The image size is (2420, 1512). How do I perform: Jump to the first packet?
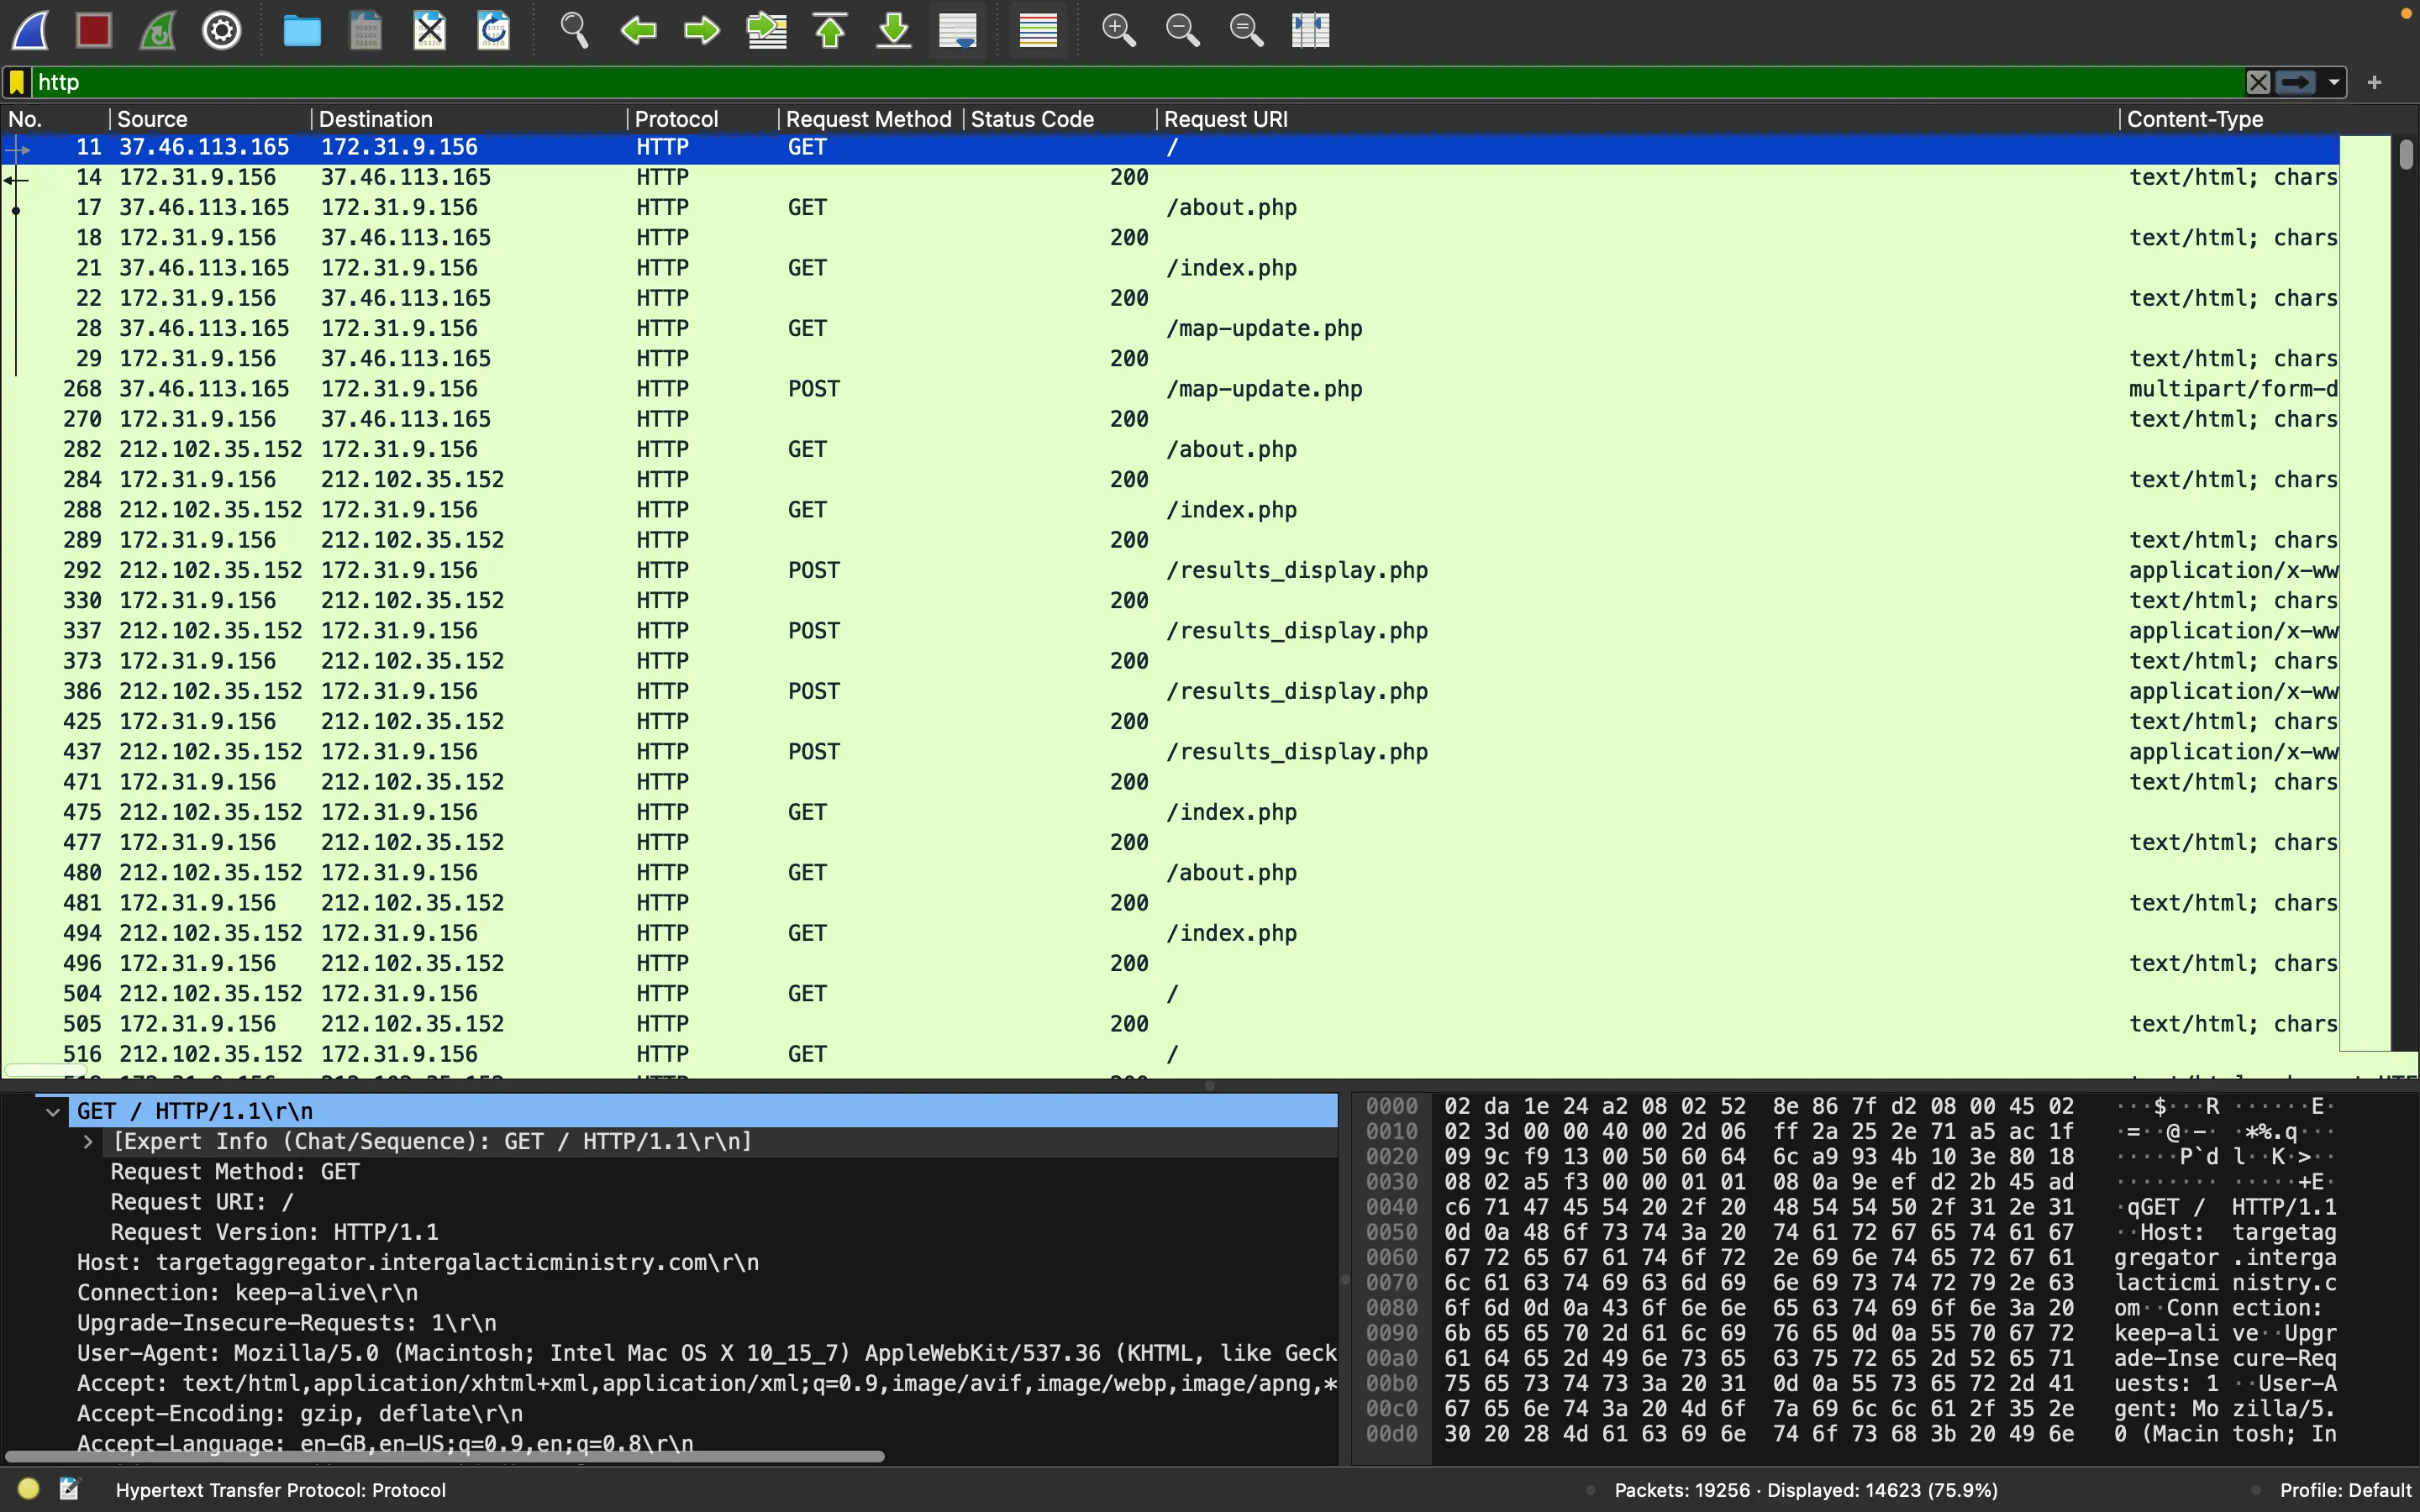click(x=830, y=30)
